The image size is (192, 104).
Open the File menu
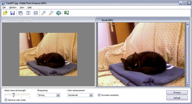(4, 7)
